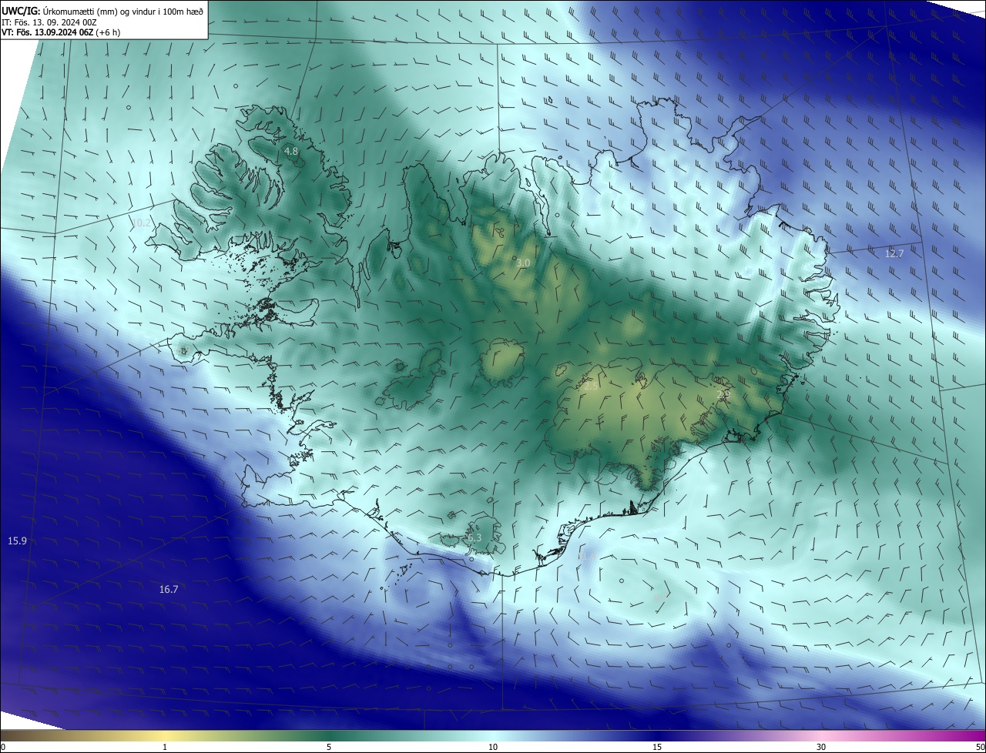Click the 15.9 value label

[17, 541]
